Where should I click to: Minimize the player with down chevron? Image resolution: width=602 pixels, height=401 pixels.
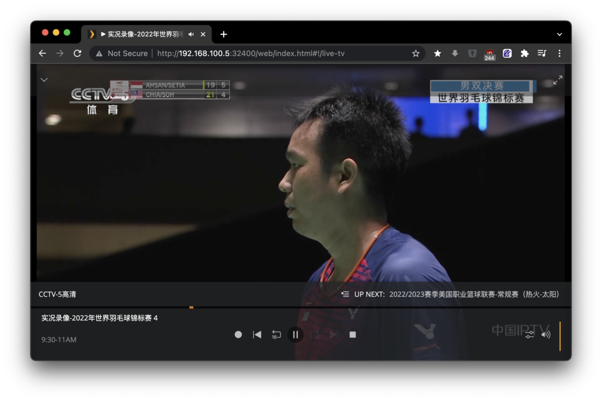pyautogui.click(x=44, y=80)
